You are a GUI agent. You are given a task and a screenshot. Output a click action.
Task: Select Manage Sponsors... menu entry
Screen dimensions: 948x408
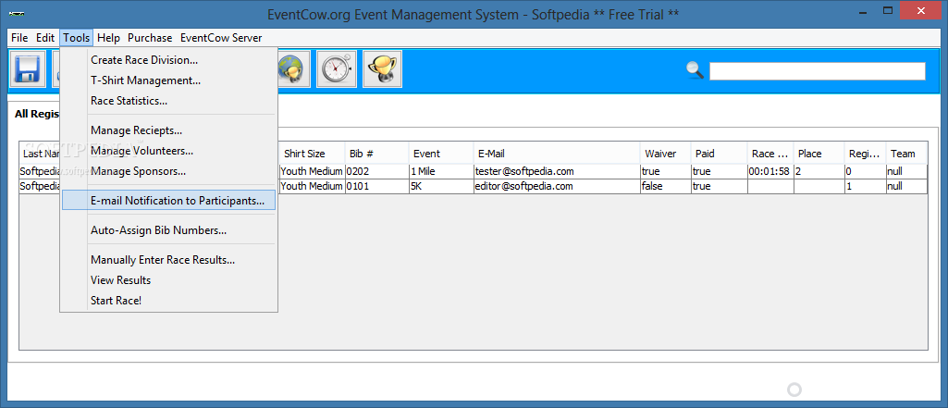[168, 171]
